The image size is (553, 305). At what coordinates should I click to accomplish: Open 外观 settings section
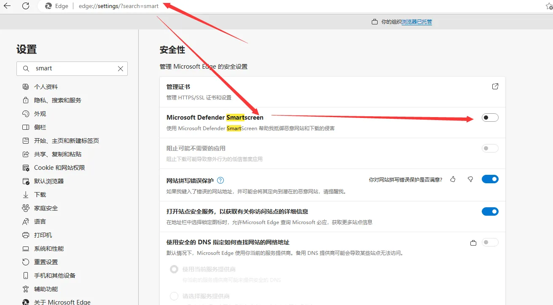tap(40, 114)
